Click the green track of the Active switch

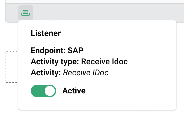coord(37,91)
